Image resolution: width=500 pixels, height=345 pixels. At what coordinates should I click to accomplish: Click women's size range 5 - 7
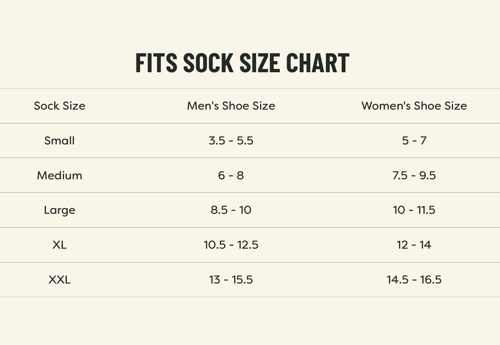tap(414, 141)
